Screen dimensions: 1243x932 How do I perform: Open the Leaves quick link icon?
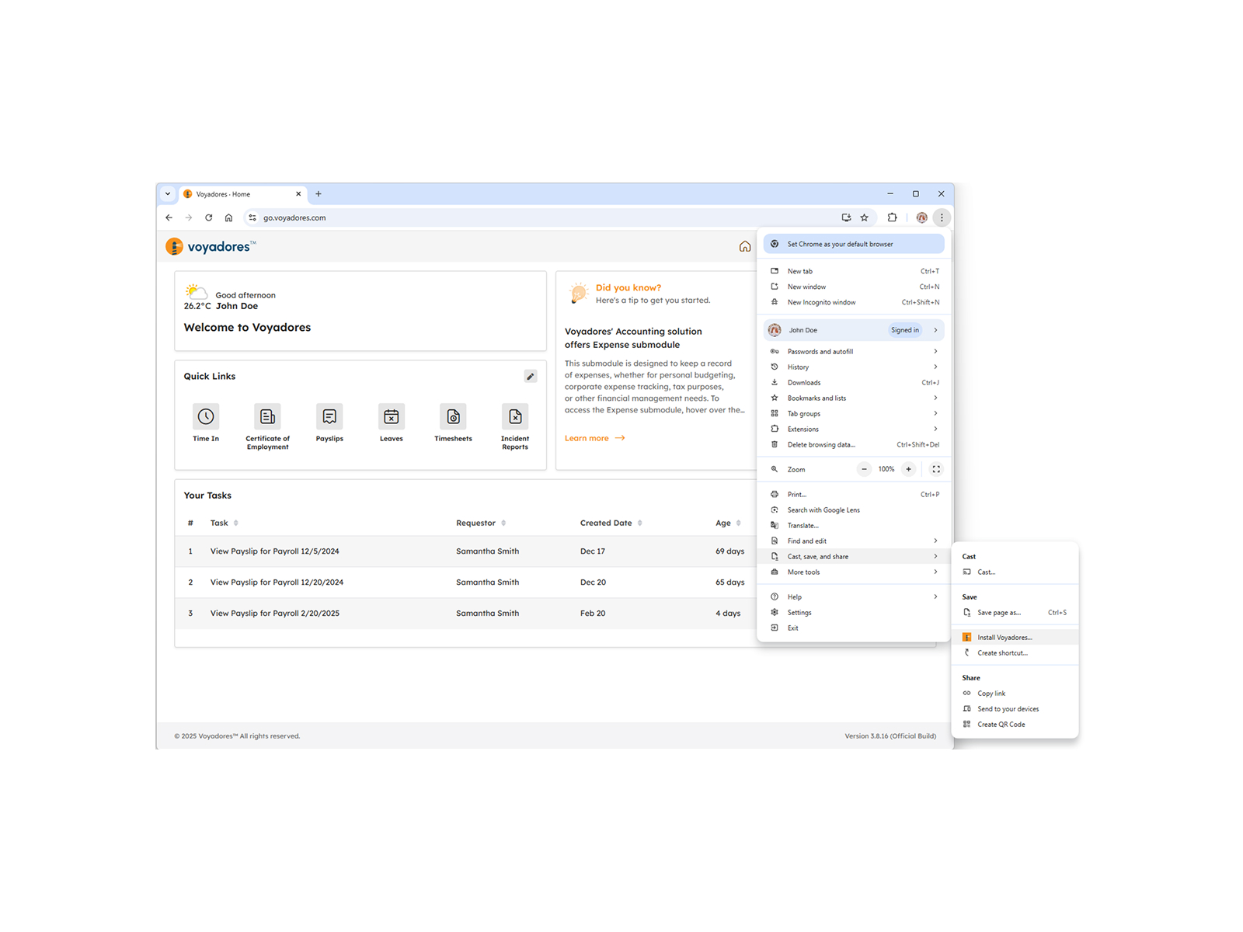click(392, 416)
